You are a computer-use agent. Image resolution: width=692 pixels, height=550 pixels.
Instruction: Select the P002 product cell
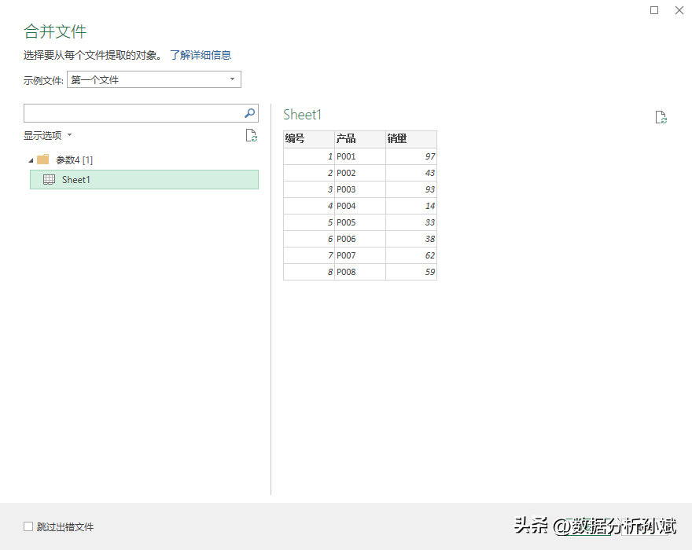pyautogui.click(x=360, y=173)
